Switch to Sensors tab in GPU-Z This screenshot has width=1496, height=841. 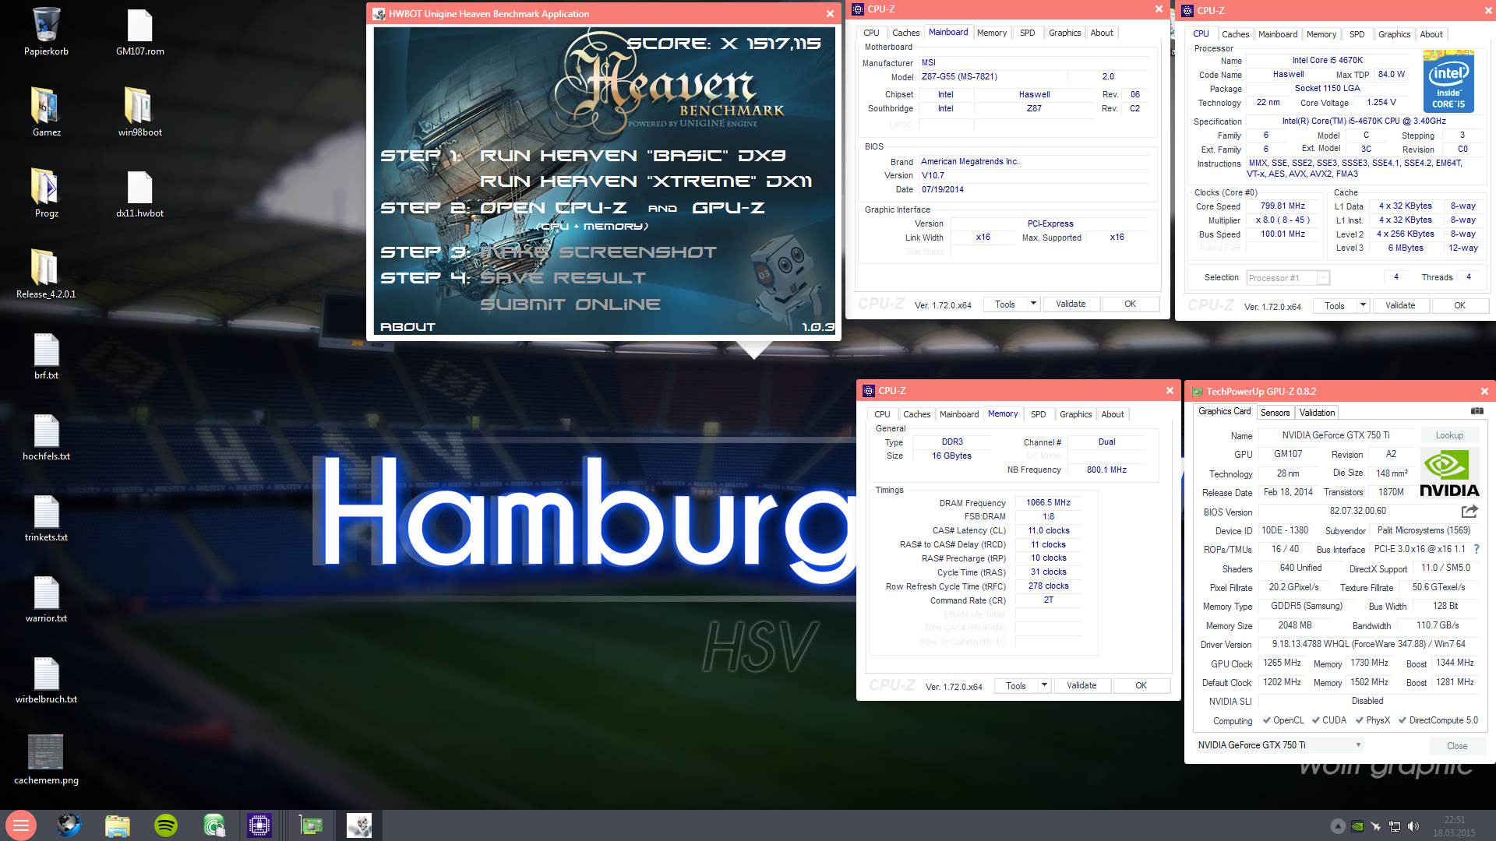pyautogui.click(x=1275, y=413)
